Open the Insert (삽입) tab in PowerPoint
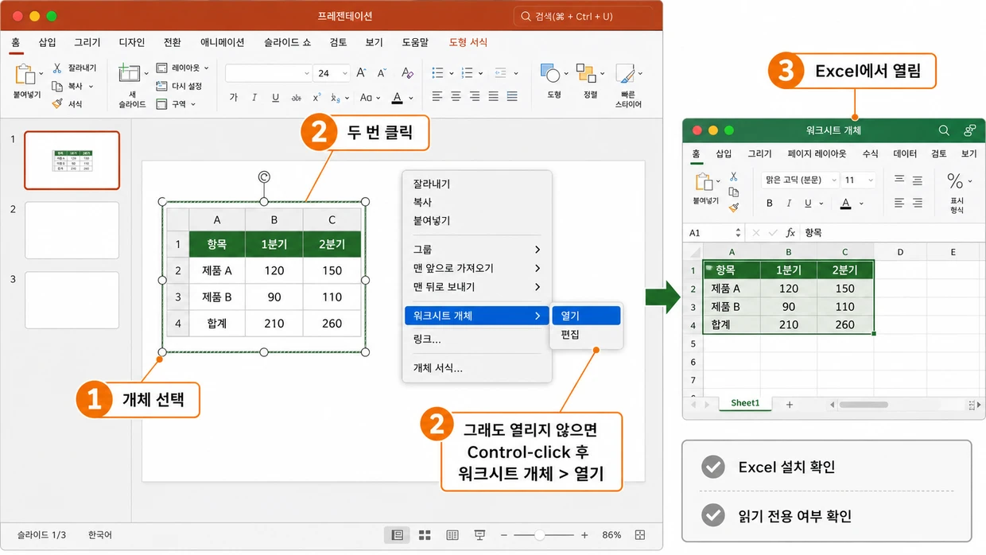Viewport: 986px width, 555px height. [x=47, y=43]
